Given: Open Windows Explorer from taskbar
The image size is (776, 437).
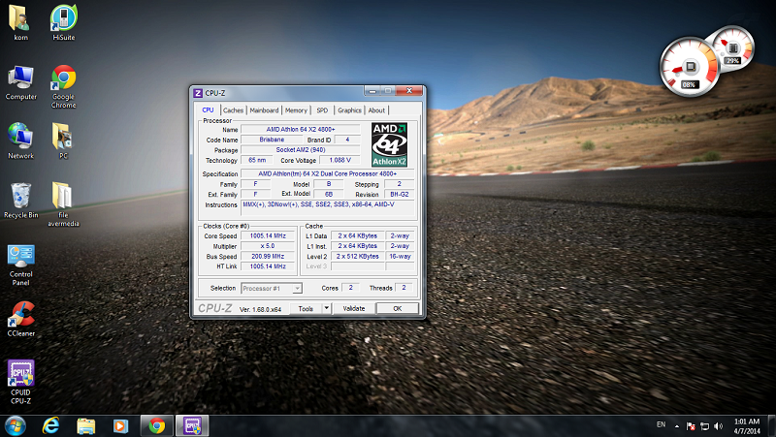Looking at the screenshot, I should [85, 425].
